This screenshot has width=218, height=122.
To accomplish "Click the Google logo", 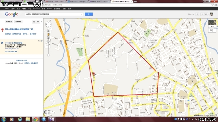I will 11,14.
